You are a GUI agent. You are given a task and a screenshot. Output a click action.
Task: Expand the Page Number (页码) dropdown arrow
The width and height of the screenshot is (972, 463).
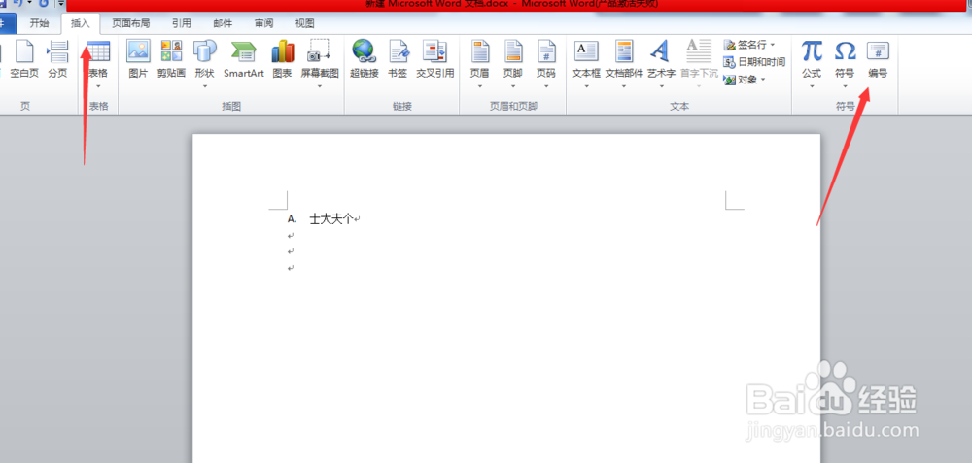tap(546, 86)
